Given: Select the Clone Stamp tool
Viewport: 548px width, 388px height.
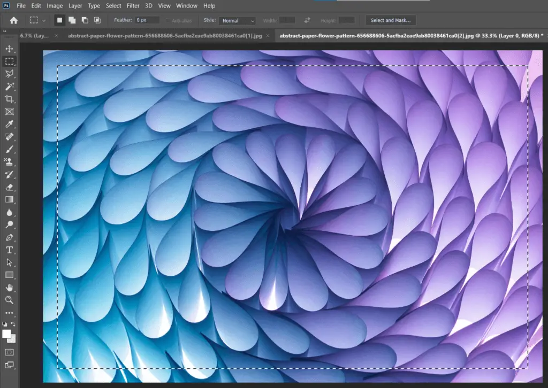Looking at the screenshot, I should click(10, 162).
